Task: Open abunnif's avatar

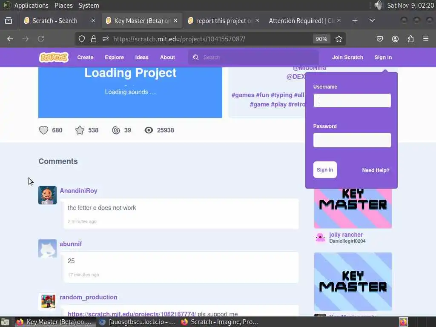Action: (48, 248)
